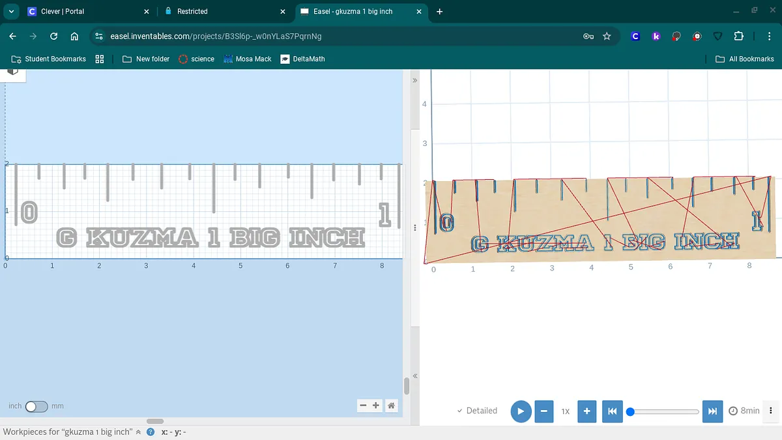Decrease simulation speed with minus button
782x440 pixels.
[544, 411]
